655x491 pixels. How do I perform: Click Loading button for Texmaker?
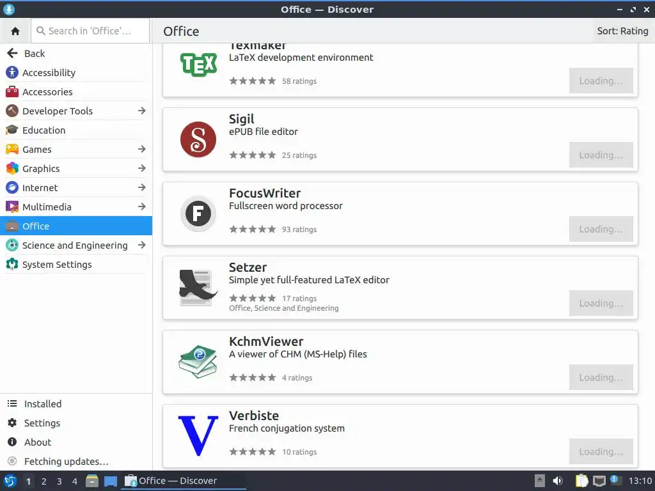tap(601, 81)
